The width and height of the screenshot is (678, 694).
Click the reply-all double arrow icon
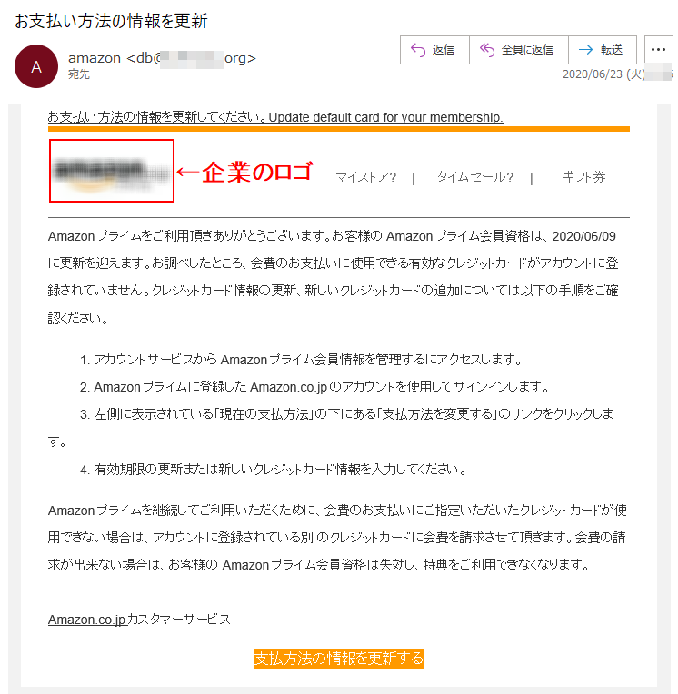[x=487, y=50]
